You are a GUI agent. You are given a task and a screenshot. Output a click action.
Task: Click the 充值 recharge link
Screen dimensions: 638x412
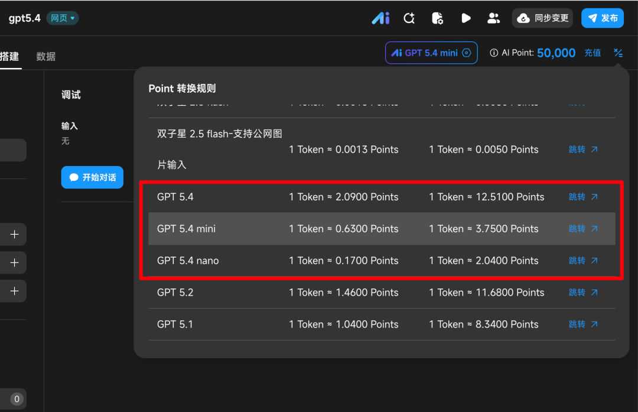(x=593, y=53)
